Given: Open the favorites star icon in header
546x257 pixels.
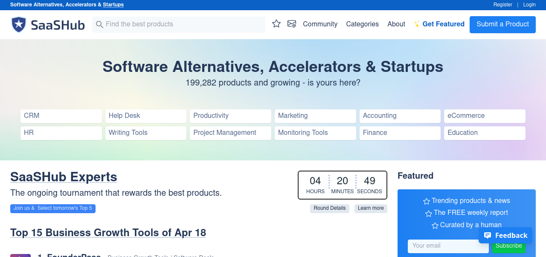Looking at the screenshot, I should point(276,24).
